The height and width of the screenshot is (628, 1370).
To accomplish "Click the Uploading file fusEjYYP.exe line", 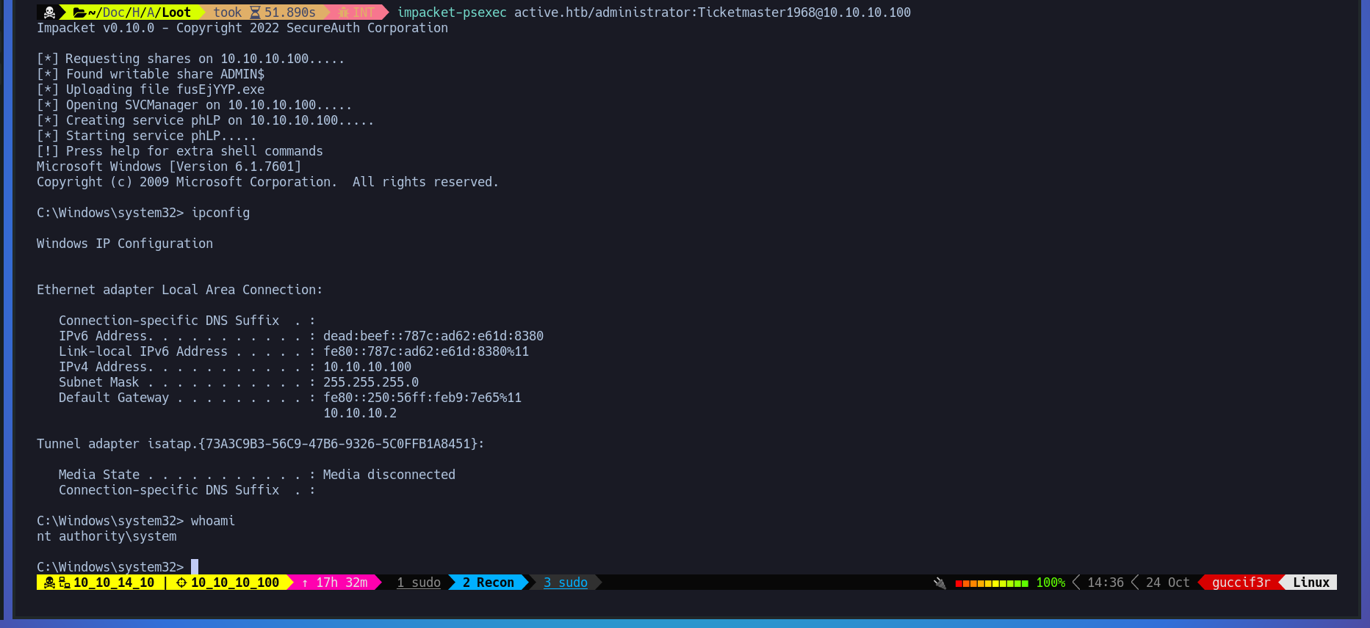I will coord(151,90).
